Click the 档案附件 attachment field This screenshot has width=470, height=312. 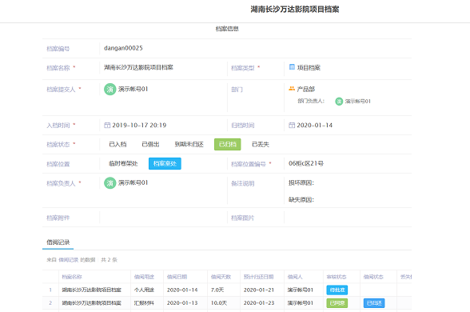(x=163, y=218)
